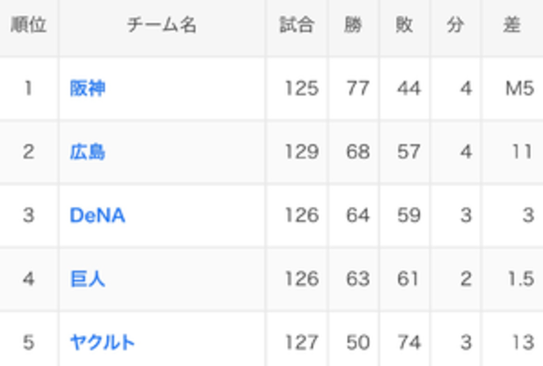Click the 試合 column header

[x=297, y=25]
